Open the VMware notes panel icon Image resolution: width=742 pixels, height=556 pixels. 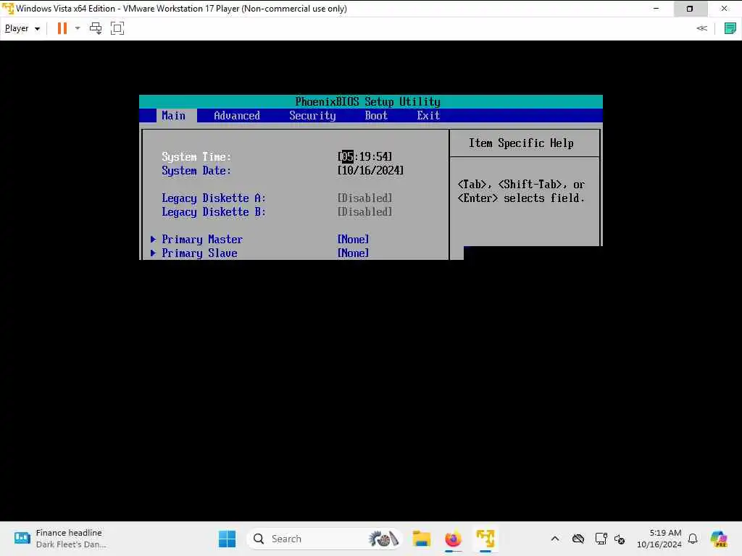(730, 28)
